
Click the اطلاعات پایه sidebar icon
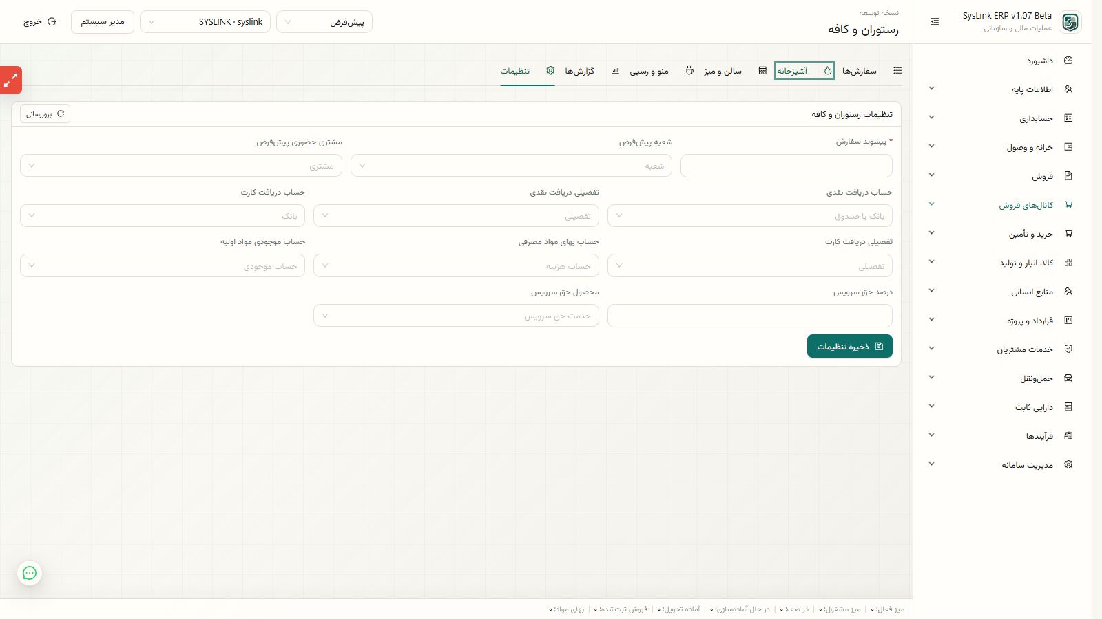coord(1068,89)
